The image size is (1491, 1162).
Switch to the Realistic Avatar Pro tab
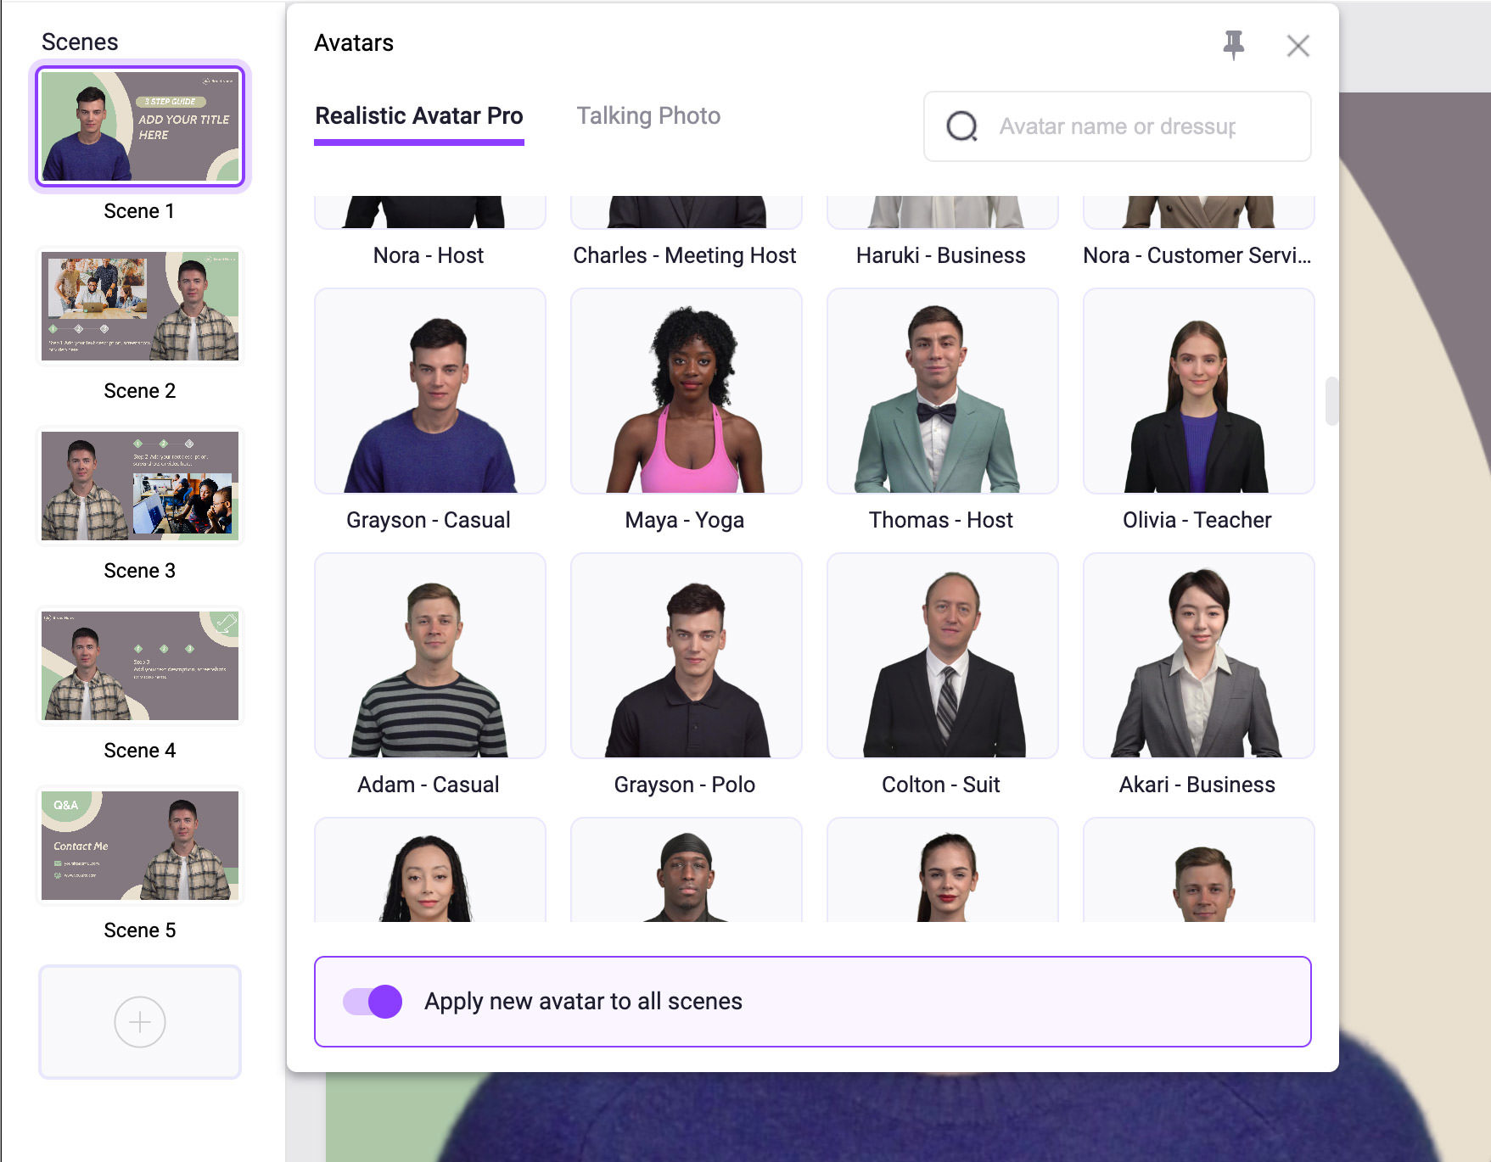coord(419,116)
